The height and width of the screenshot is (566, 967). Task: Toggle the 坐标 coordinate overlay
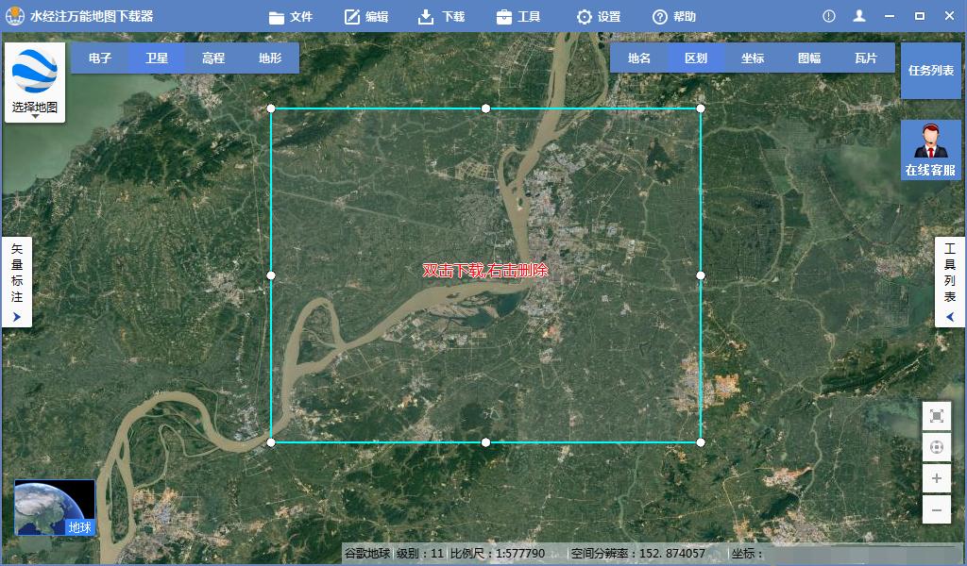753,58
